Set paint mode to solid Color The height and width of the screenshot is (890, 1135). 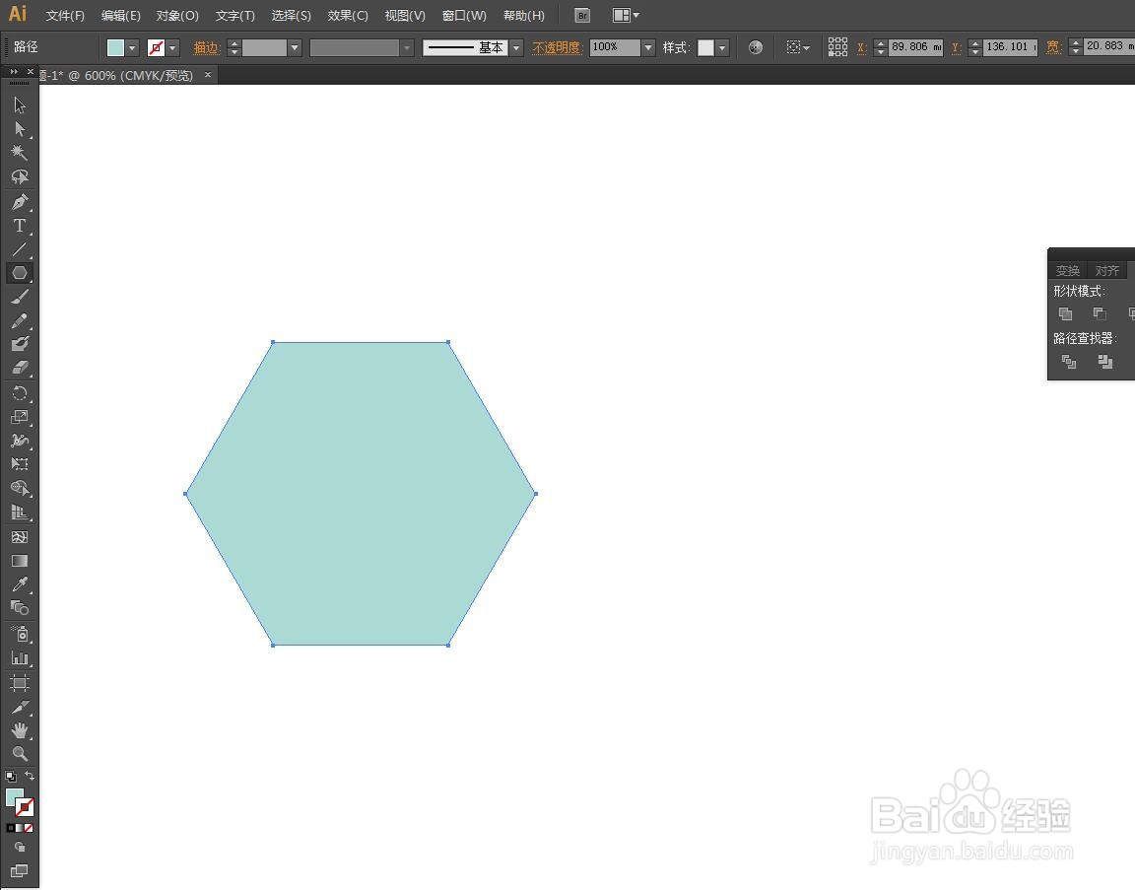(x=10, y=828)
